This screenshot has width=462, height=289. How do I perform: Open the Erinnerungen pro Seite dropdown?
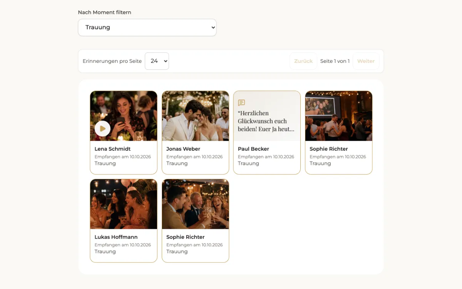point(157,61)
